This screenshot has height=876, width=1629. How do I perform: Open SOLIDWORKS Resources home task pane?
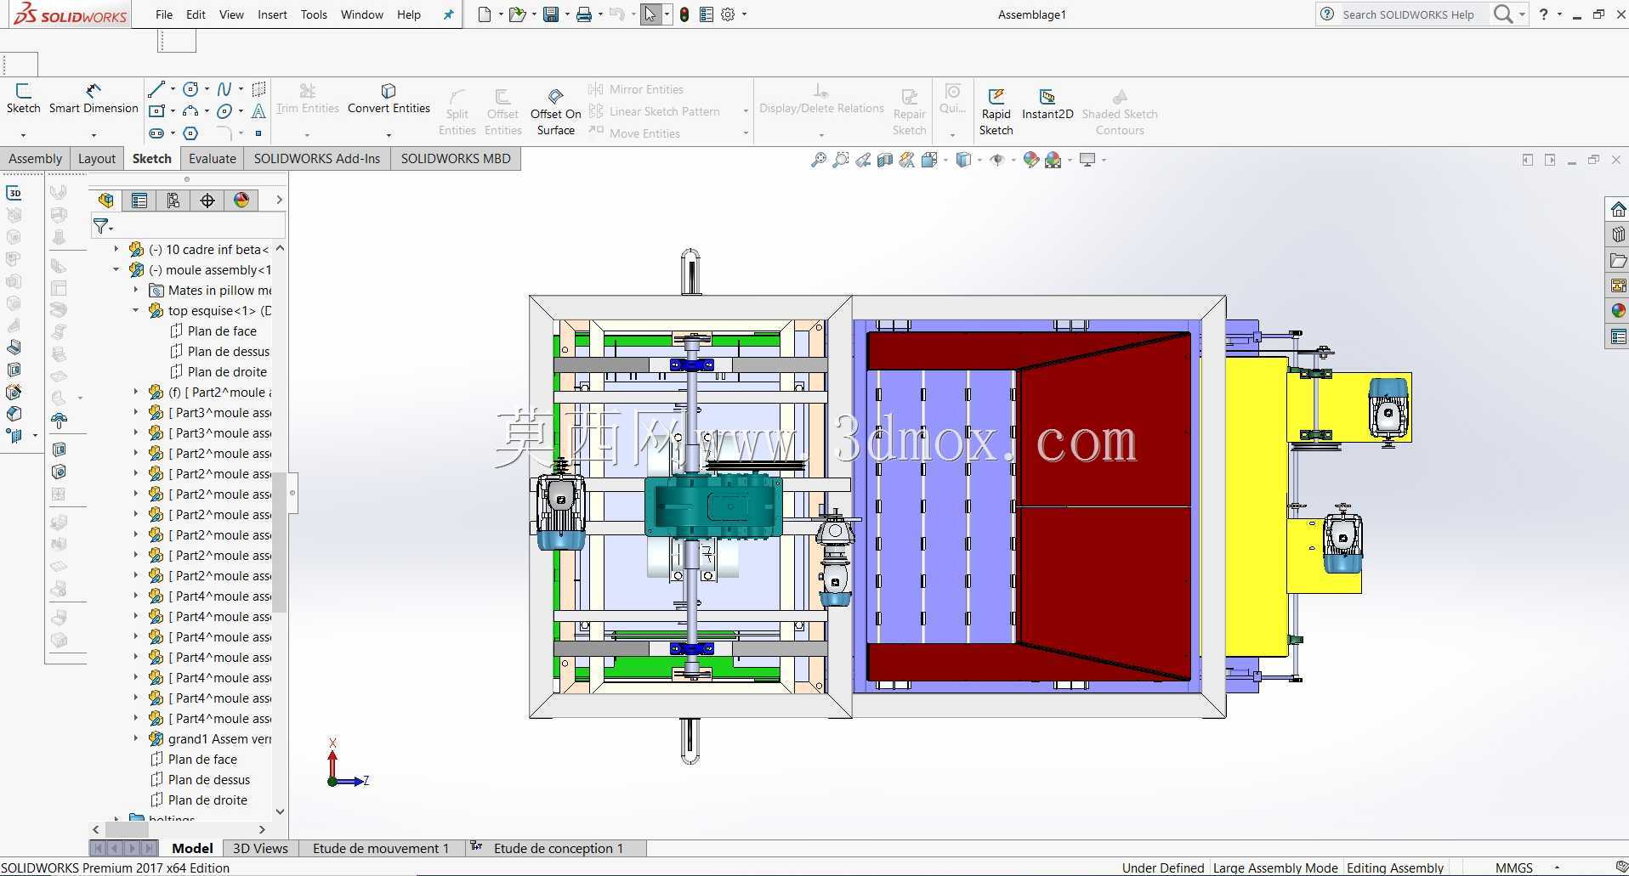tap(1618, 209)
